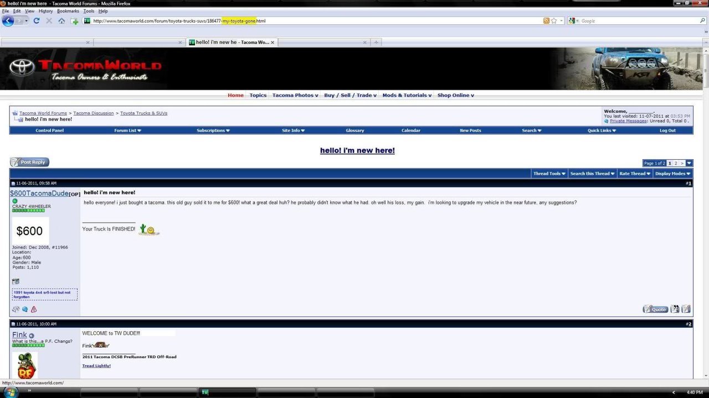Open the Glossary nav item
Screen dimensions: 709x398
click(x=355, y=130)
